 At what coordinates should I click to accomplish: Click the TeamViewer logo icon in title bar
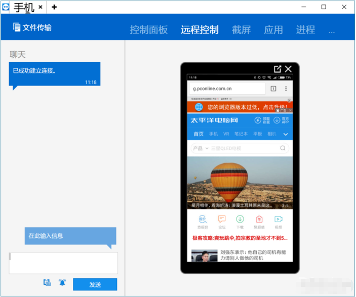6,7
